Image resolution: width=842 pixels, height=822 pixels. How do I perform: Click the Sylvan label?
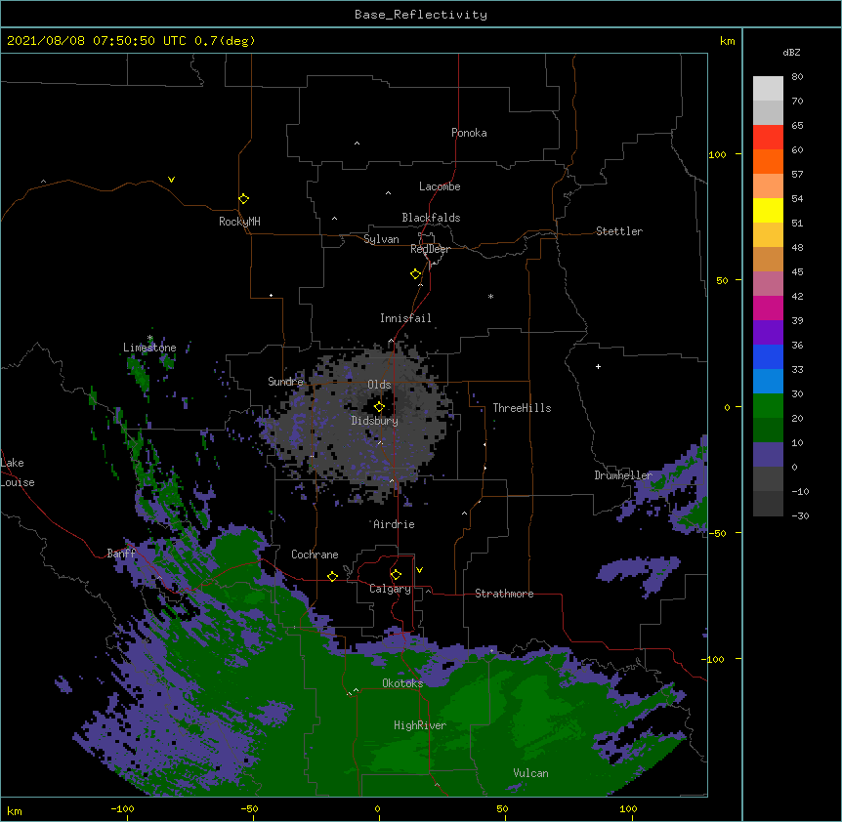(x=381, y=239)
